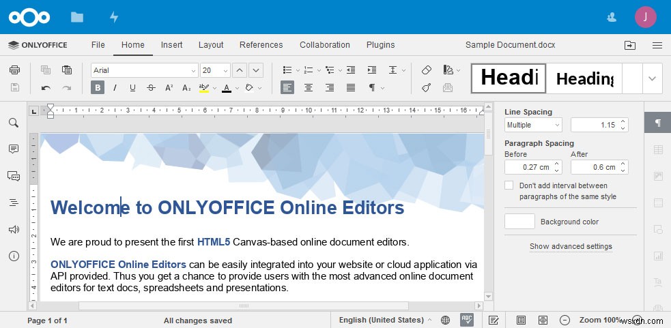The height and width of the screenshot is (328, 671).
Task: Toggle Bold formatting button
Action: 98,87
